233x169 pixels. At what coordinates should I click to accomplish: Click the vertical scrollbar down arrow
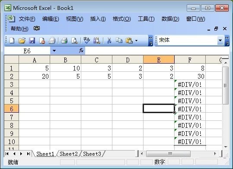(x=226, y=147)
